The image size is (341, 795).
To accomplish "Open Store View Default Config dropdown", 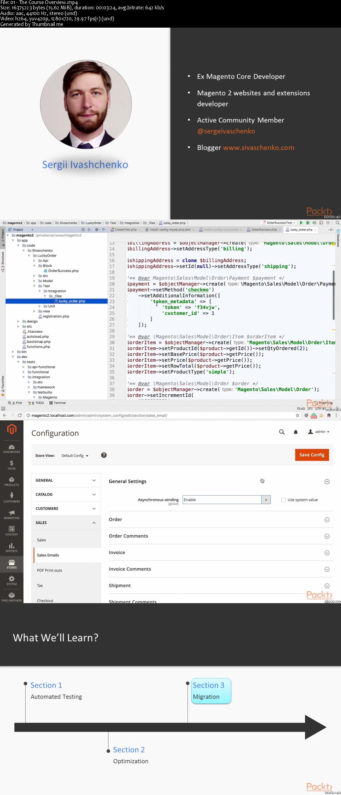I will coord(75,456).
